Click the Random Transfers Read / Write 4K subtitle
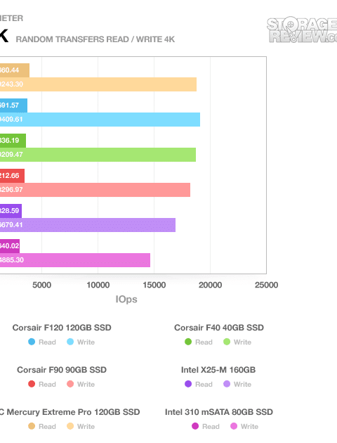The image size is (337, 443). click(x=95, y=39)
